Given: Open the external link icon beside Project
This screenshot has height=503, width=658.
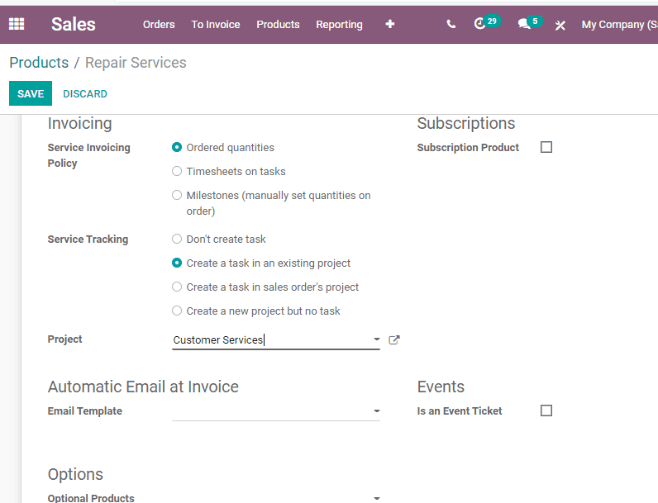Looking at the screenshot, I should point(394,339).
